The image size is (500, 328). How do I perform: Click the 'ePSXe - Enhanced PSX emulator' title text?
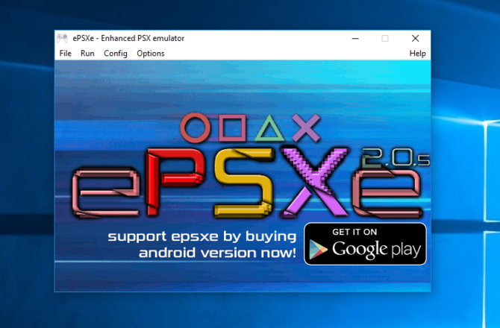(x=128, y=38)
